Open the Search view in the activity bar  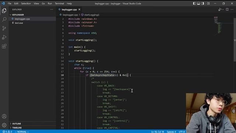click(x=4, y=20)
